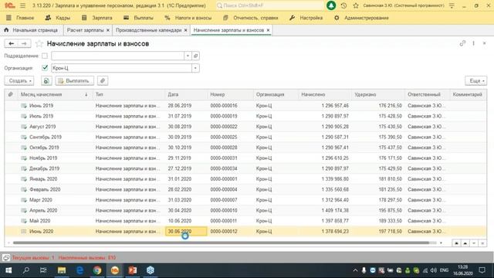Click the Выплатить button
Viewport: 494px width, 278px height.
tap(75, 80)
